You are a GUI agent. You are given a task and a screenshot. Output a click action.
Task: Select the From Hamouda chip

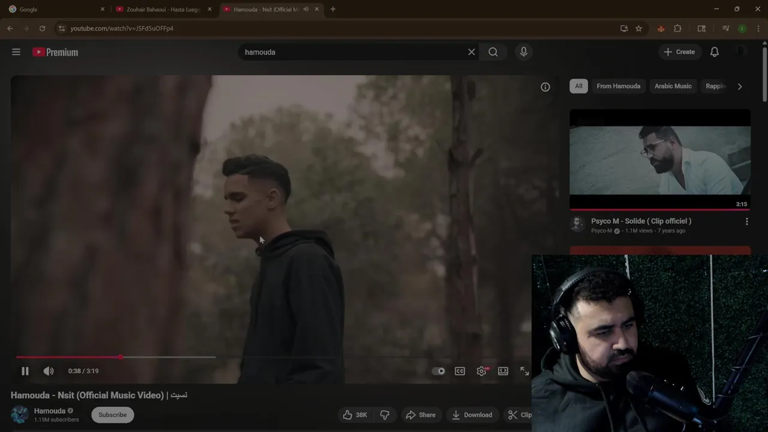618,86
